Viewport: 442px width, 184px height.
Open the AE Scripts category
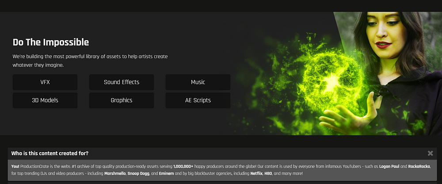click(198, 100)
